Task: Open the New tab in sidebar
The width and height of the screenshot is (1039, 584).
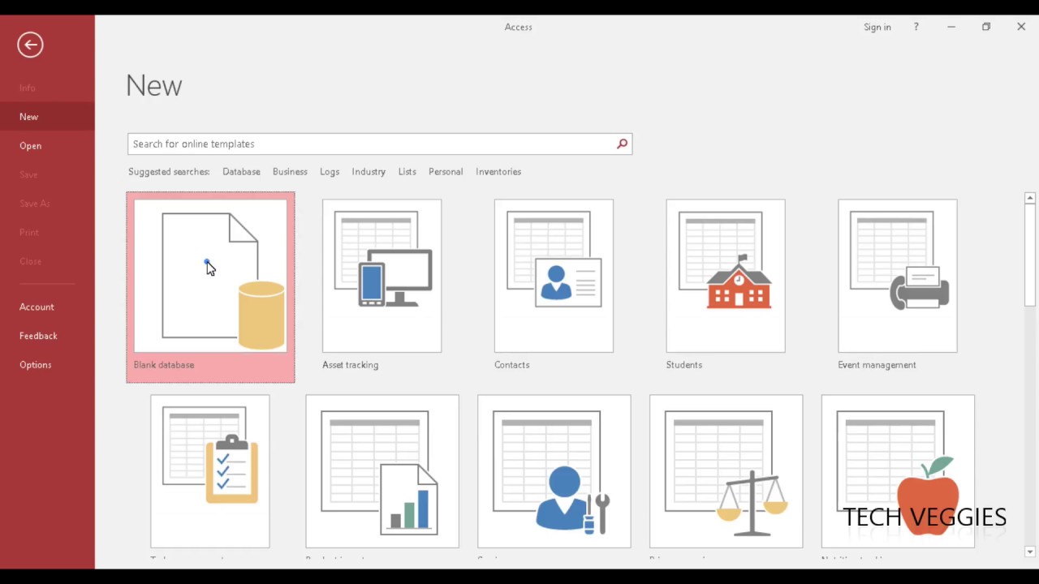Action: coord(47,117)
